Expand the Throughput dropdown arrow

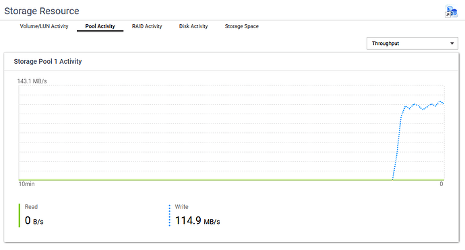pyautogui.click(x=452, y=44)
